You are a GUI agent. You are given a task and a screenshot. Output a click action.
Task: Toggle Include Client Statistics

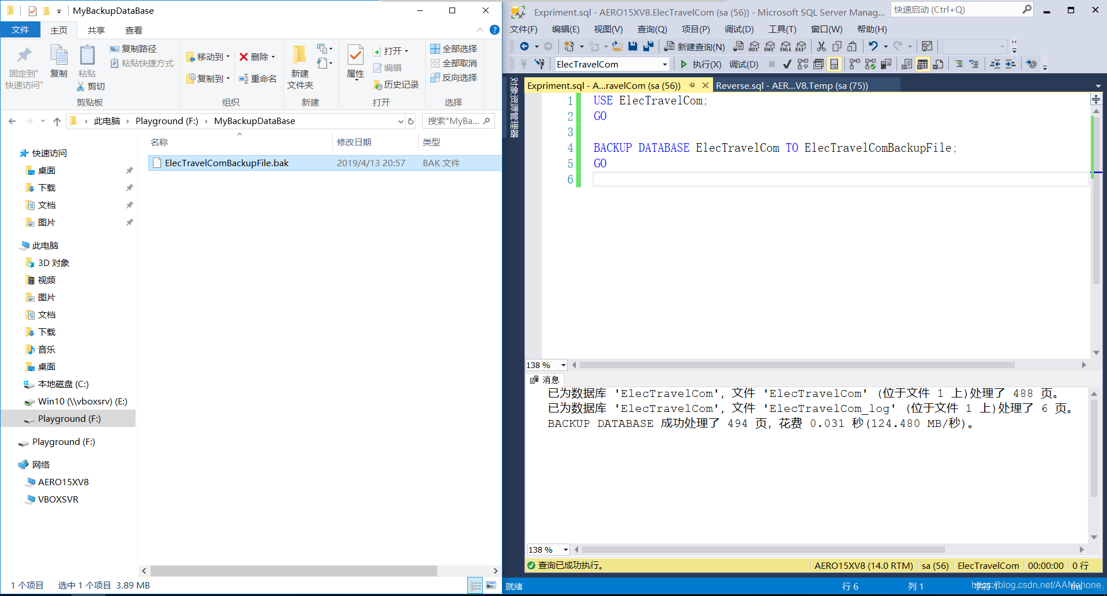click(x=885, y=64)
